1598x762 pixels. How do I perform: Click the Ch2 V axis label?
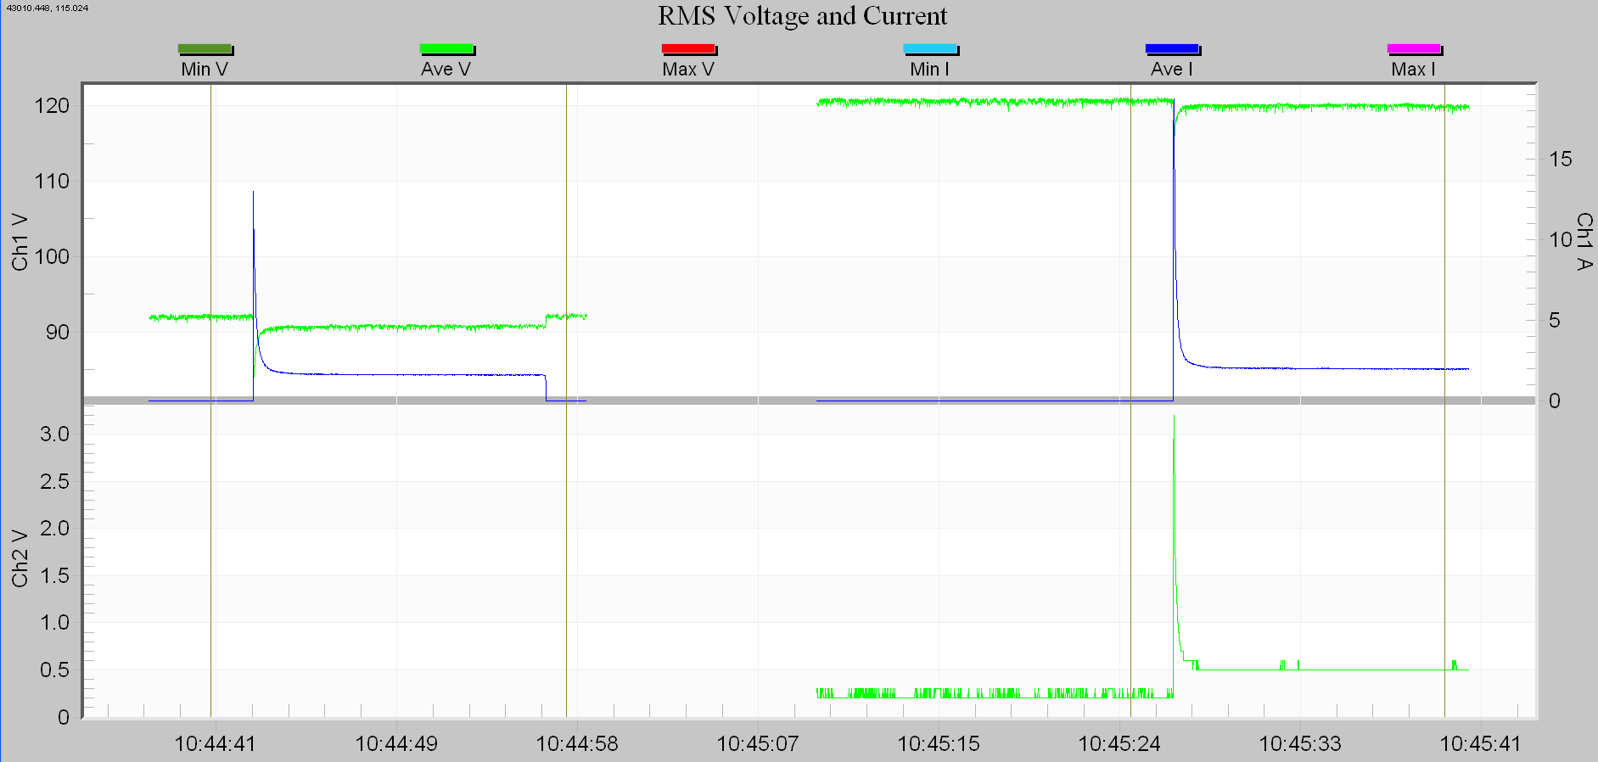click(20, 558)
